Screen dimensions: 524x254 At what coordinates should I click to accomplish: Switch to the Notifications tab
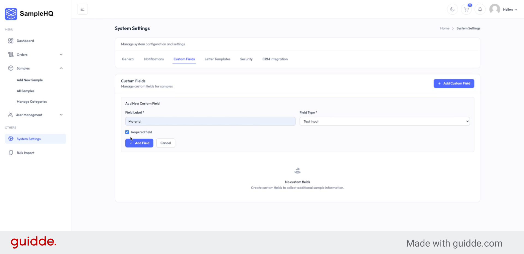tap(154, 59)
